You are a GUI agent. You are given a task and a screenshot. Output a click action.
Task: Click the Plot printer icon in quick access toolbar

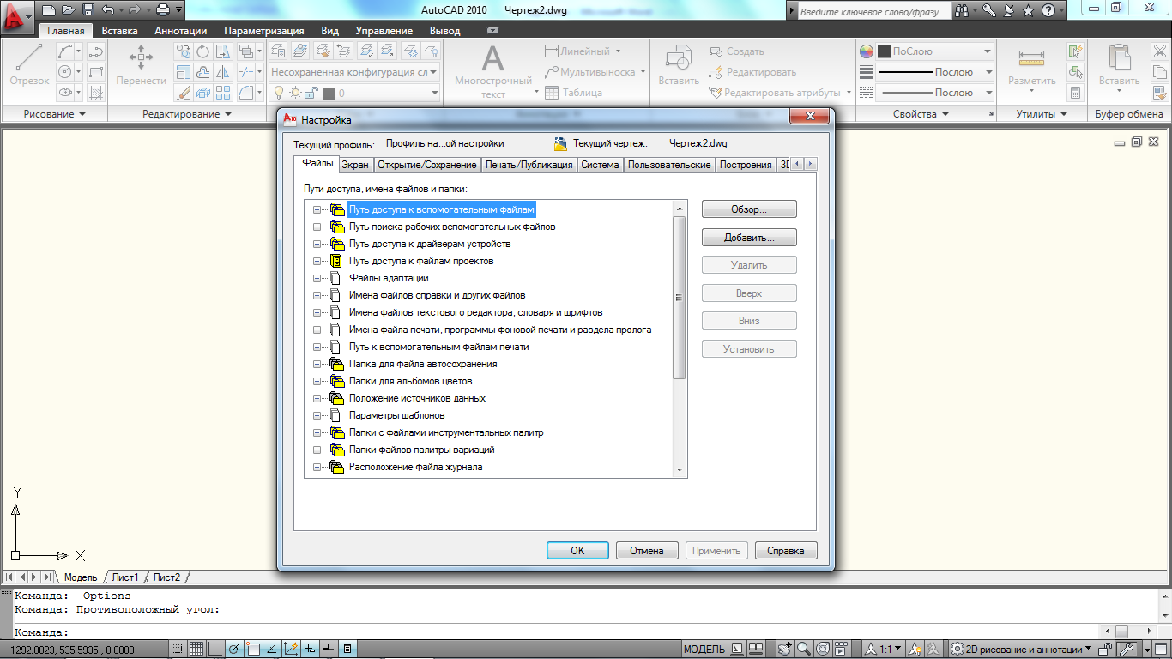(163, 10)
